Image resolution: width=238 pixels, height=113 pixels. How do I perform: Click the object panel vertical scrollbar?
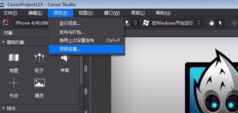coord(81,70)
